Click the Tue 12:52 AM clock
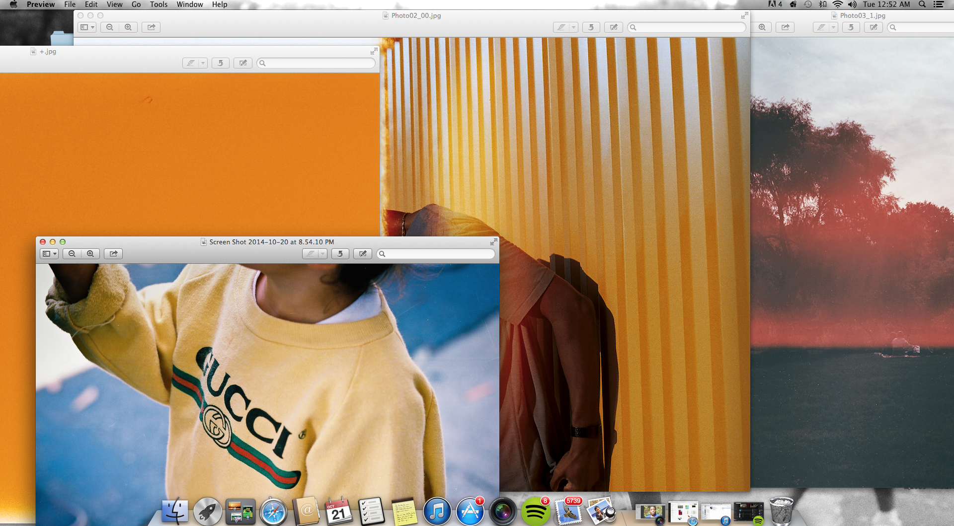The height and width of the screenshot is (526, 954). point(886,4)
